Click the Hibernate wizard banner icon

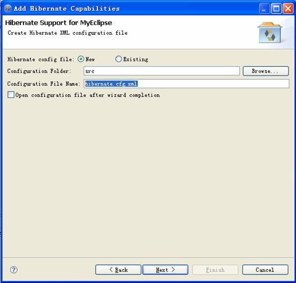(270, 33)
